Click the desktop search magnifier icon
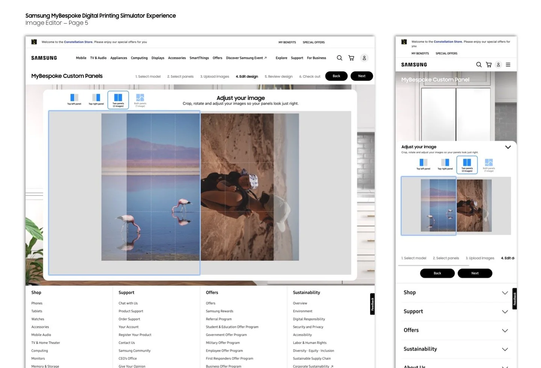 pos(339,58)
